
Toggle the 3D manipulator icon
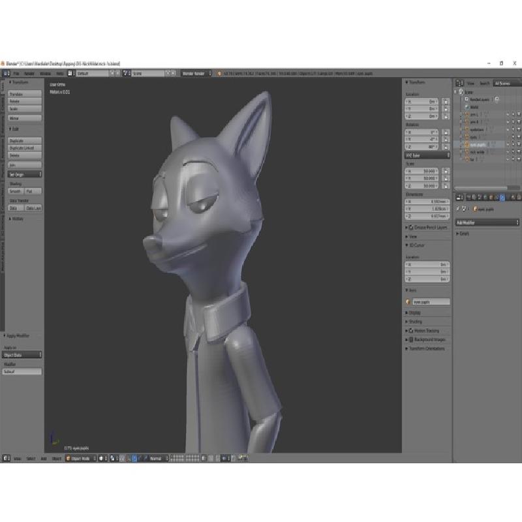click(129, 459)
